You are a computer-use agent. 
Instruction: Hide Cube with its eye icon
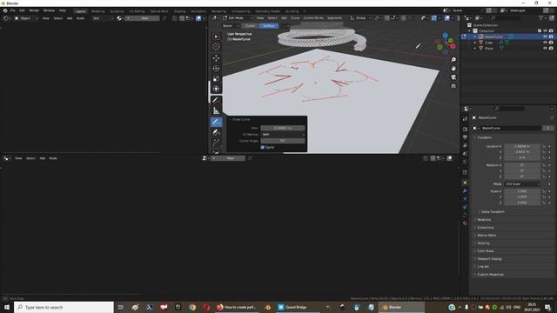click(546, 43)
